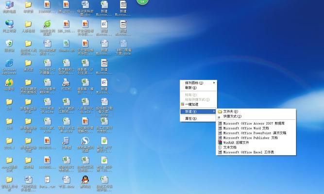Select the calculator (计算器) shortcut icon
This screenshot has width=324, height=194.
coord(67,143)
